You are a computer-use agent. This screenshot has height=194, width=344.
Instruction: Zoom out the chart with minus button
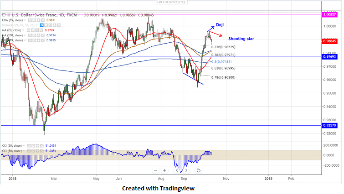(155, 170)
